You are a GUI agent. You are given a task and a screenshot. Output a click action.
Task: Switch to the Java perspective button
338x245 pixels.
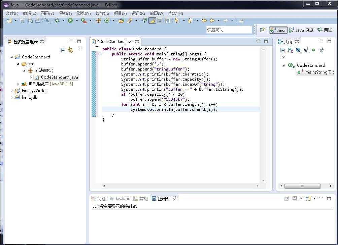[x=278, y=30]
